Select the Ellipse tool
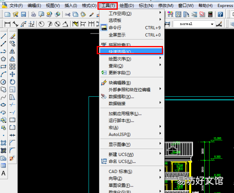 pos(3,105)
